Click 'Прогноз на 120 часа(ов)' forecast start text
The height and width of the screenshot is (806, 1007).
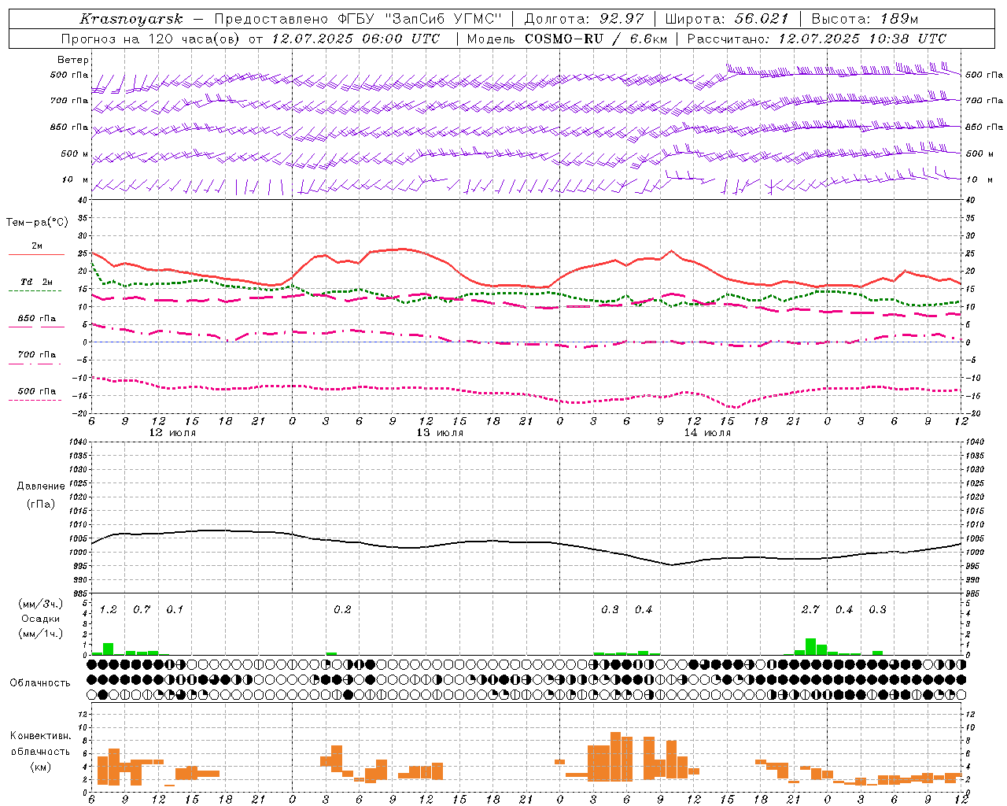(152, 39)
